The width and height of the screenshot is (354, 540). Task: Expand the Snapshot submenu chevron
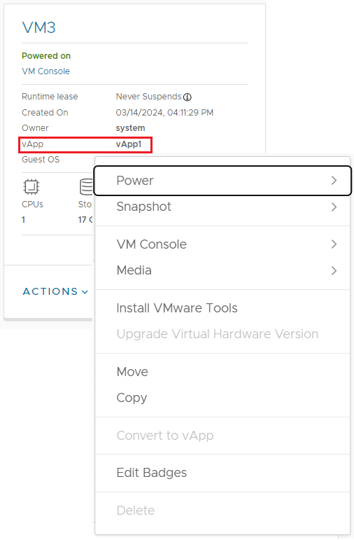click(x=334, y=207)
